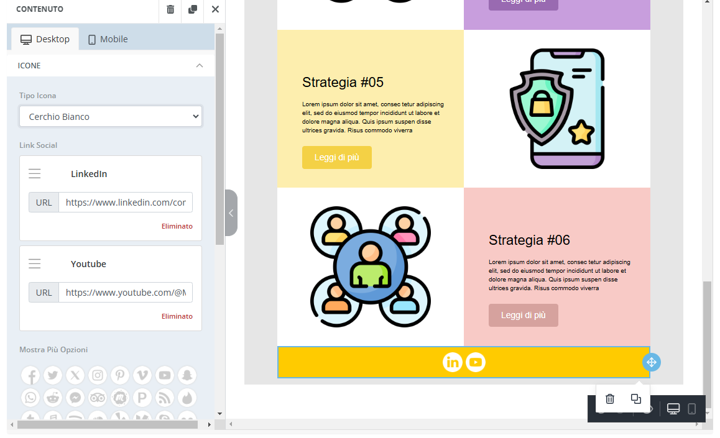The width and height of the screenshot is (720, 438).
Task: Collapse the ICONE section
Action: click(x=199, y=65)
